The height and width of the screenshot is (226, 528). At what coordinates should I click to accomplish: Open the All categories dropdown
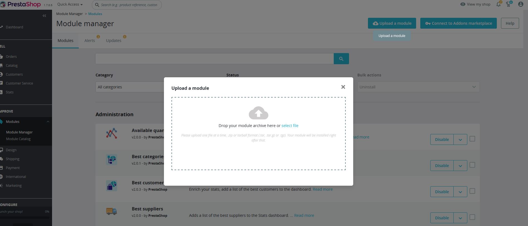coord(130,87)
